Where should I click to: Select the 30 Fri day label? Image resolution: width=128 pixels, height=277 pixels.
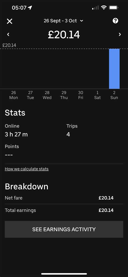81,95
